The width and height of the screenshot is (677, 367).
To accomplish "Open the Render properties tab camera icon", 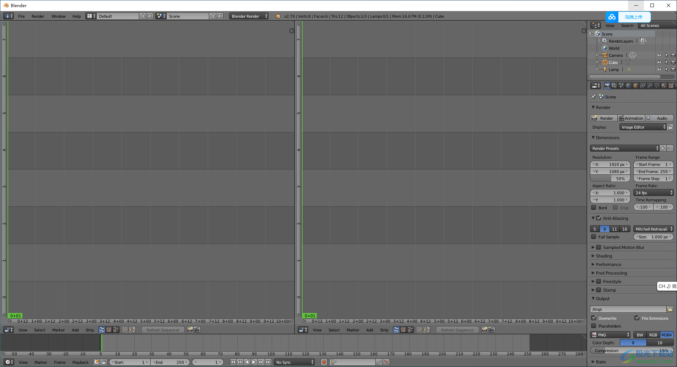I will click(x=607, y=86).
